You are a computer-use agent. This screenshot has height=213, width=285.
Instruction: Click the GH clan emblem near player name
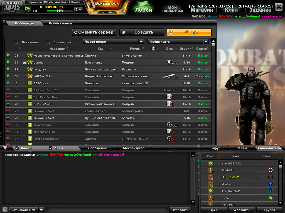pyautogui.click(x=28, y=9)
